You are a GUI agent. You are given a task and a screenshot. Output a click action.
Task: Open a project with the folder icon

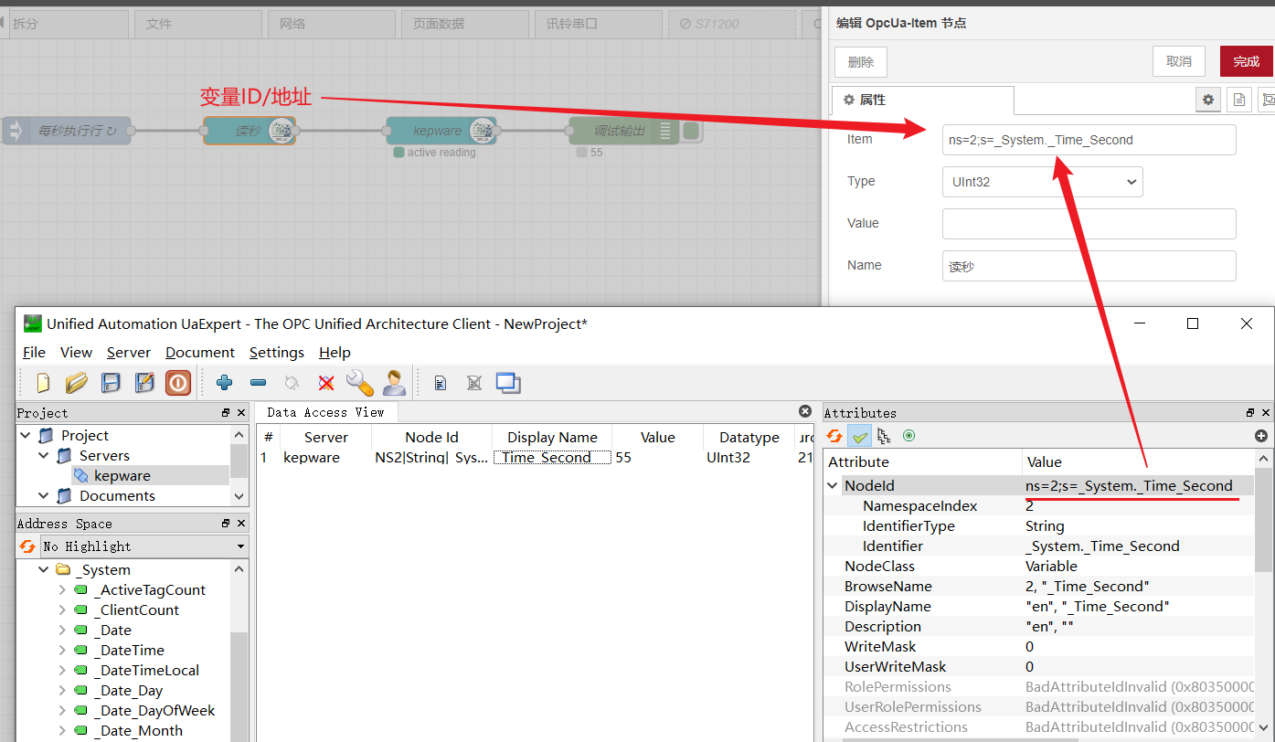[x=77, y=383]
